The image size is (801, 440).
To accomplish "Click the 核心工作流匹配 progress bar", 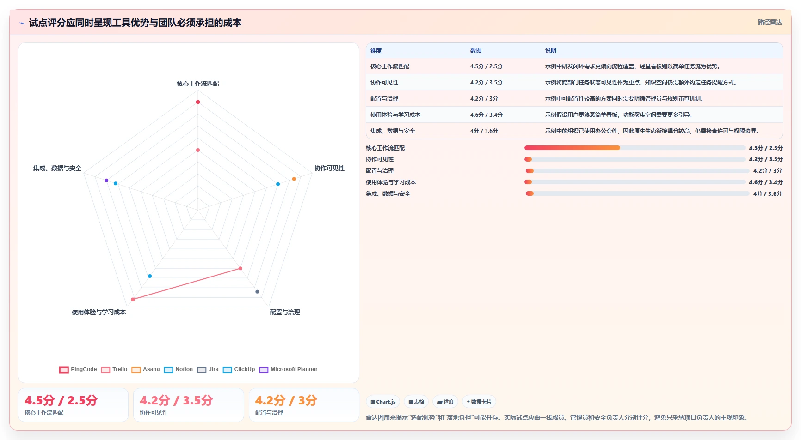I will click(635, 148).
